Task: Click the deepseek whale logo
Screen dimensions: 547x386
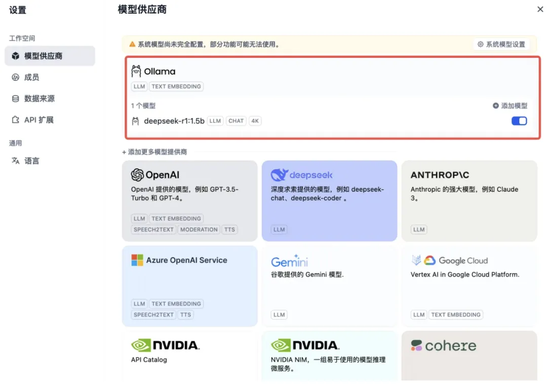Action: (x=280, y=175)
